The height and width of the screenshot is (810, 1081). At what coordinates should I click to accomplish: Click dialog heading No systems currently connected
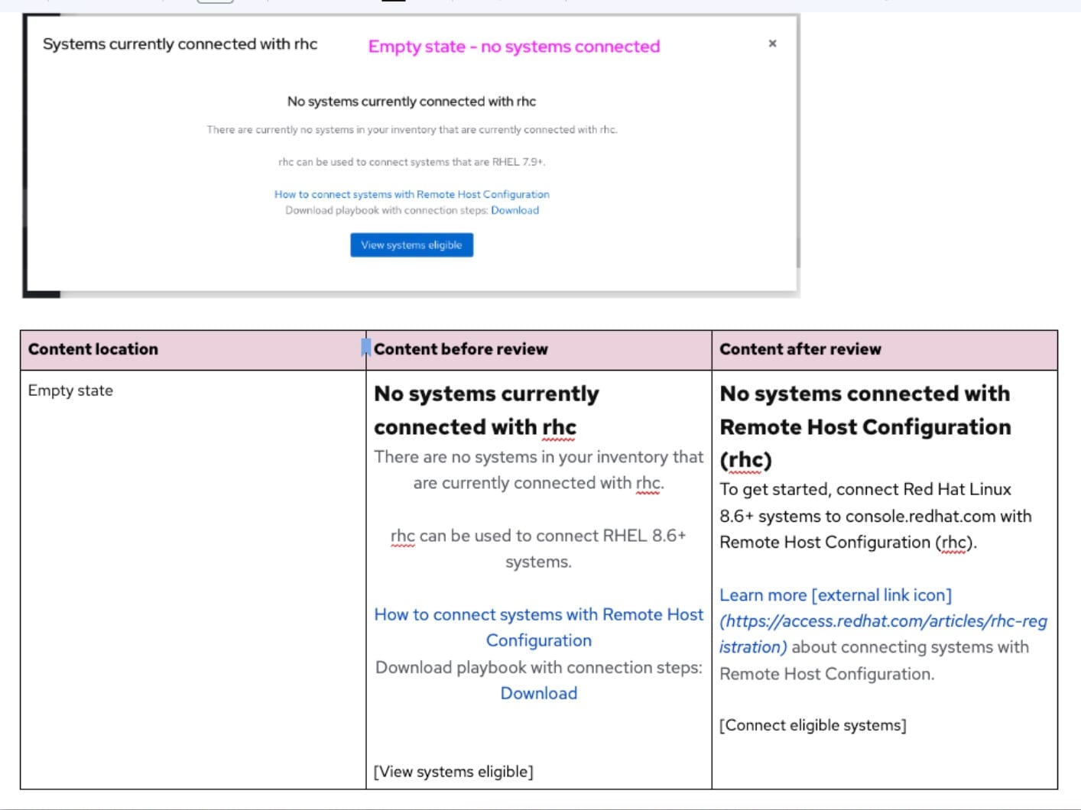[x=411, y=102]
